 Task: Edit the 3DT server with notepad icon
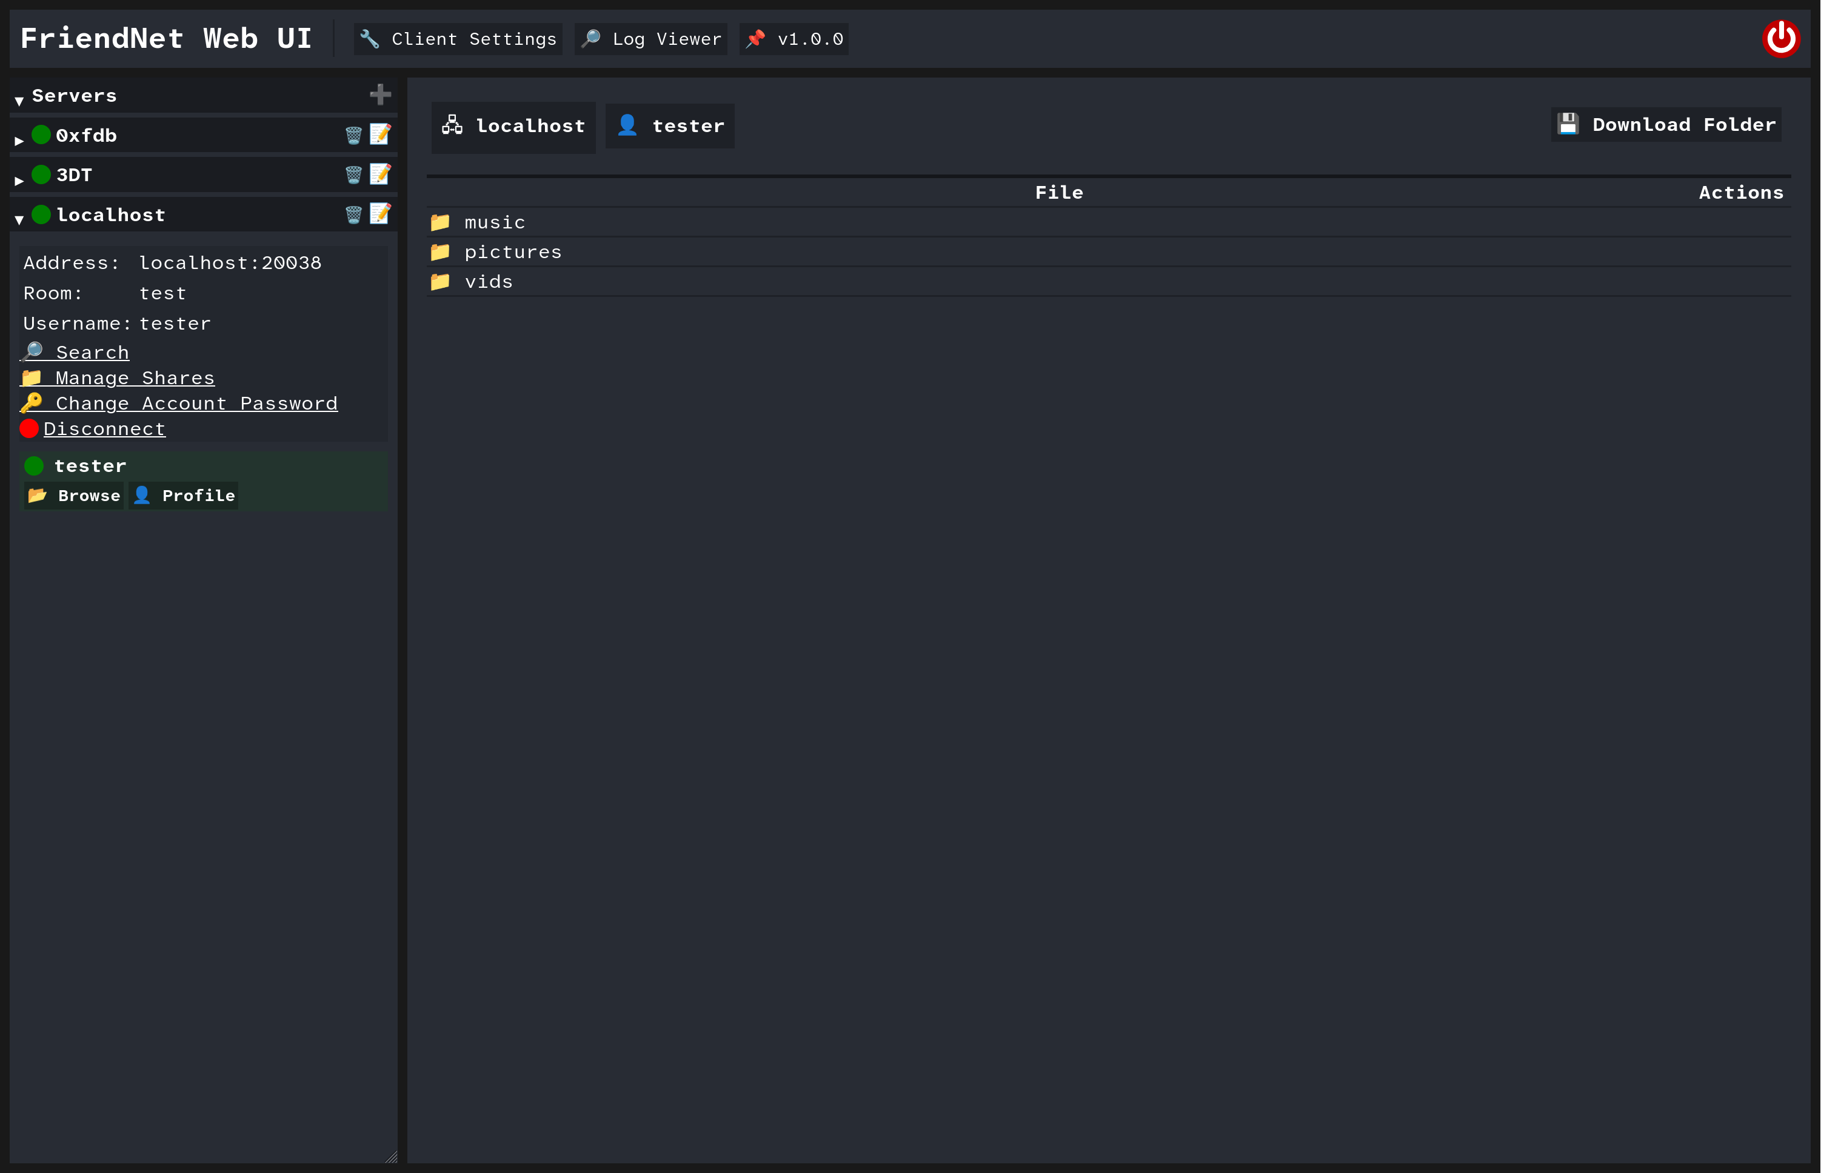(x=380, y=174)
